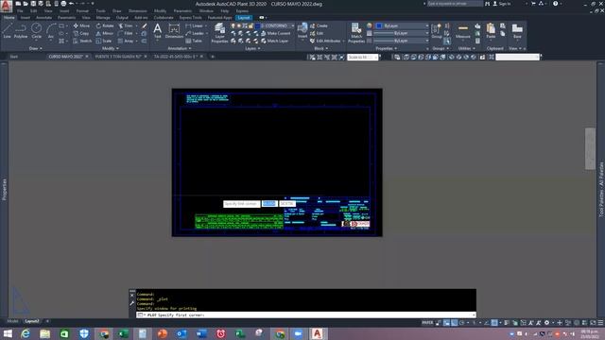Open the object color ByLayer dropdown
Screen dimensions: 605x340
(x=403, y=25)
